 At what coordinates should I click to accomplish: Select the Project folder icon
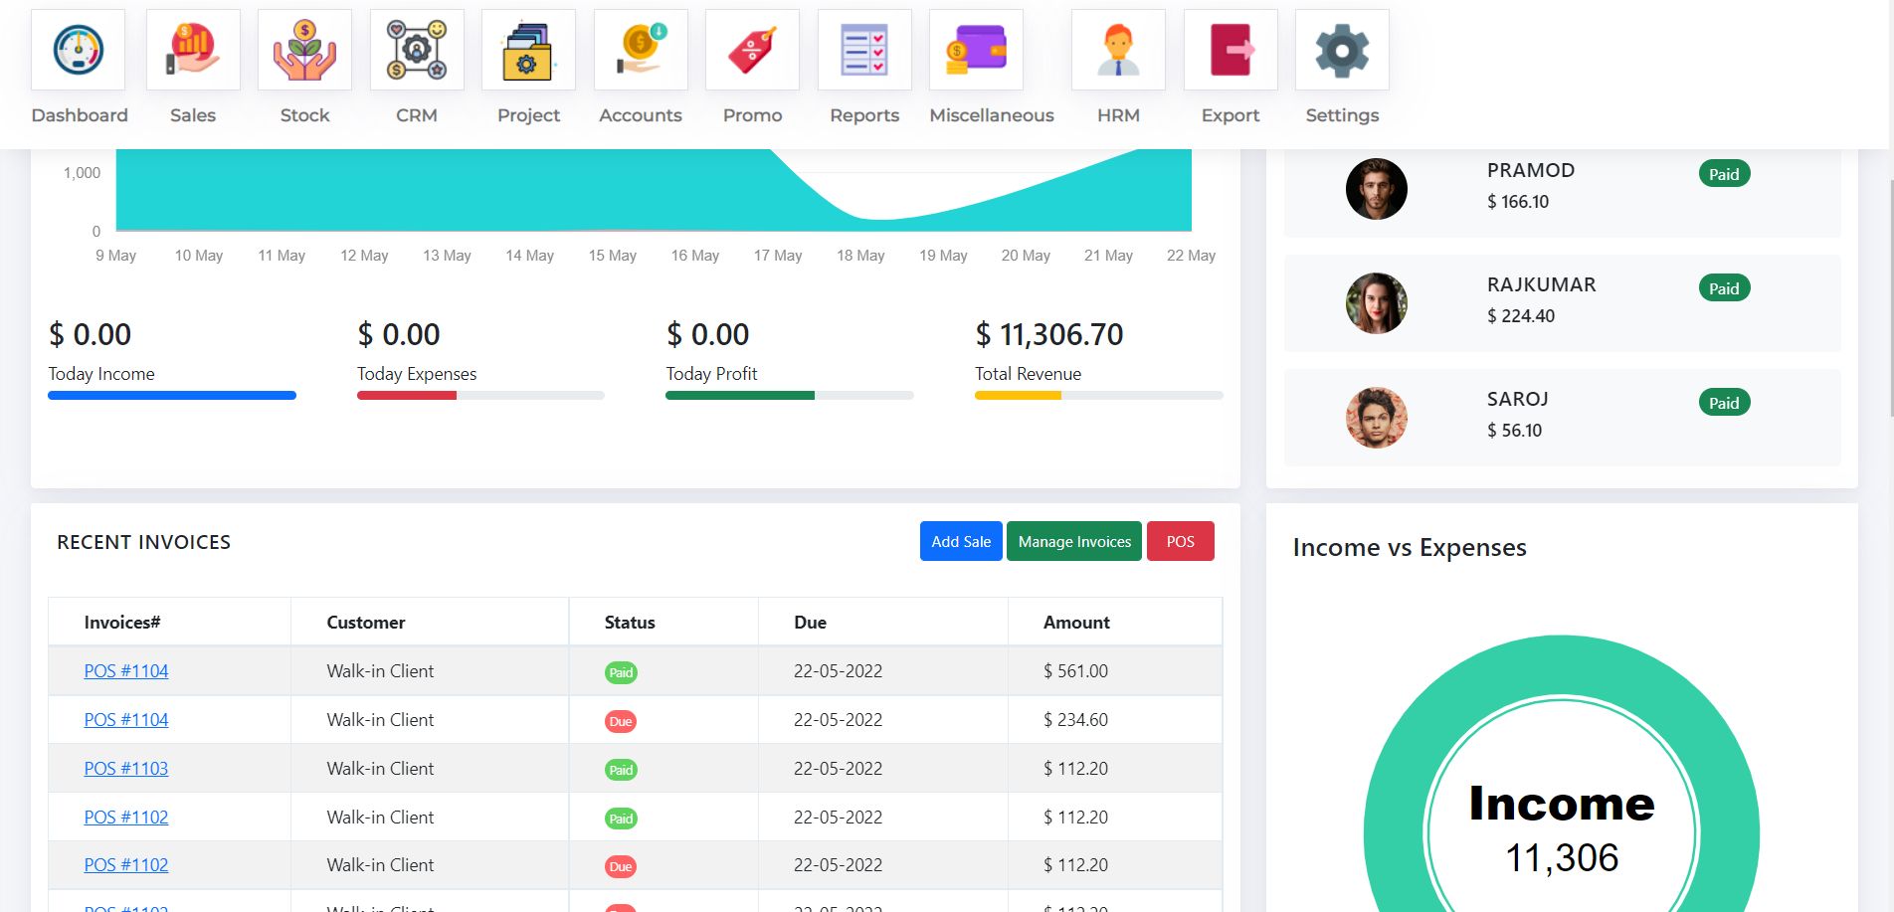click(x=528, y=50)
